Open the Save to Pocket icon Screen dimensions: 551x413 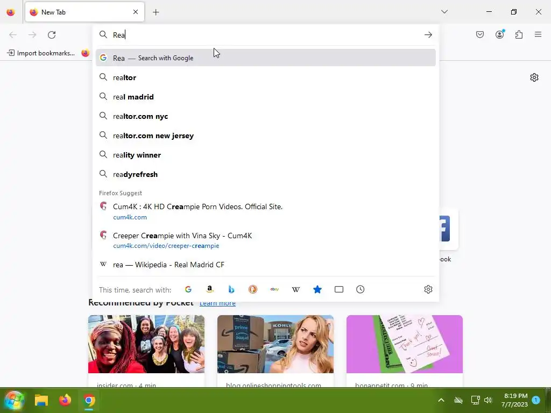(479, 34)
